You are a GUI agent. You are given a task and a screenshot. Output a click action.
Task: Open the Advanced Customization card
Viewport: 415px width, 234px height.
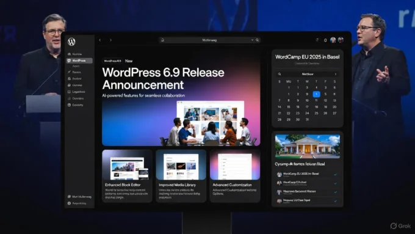tap(235, 176)
